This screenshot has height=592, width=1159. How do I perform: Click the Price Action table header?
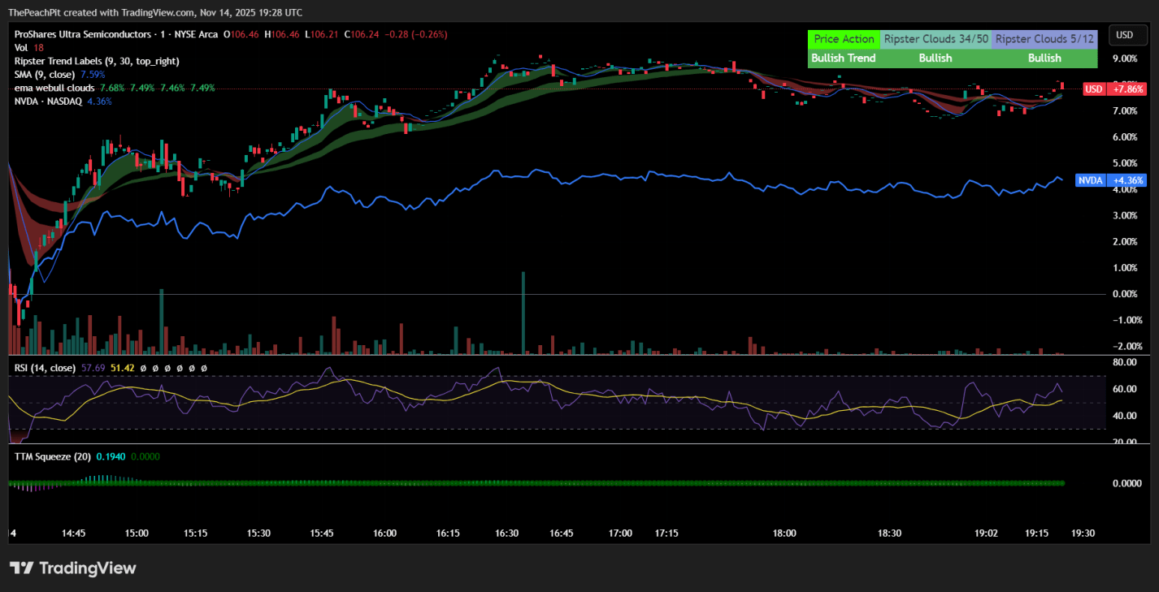(x=844, y=39)
